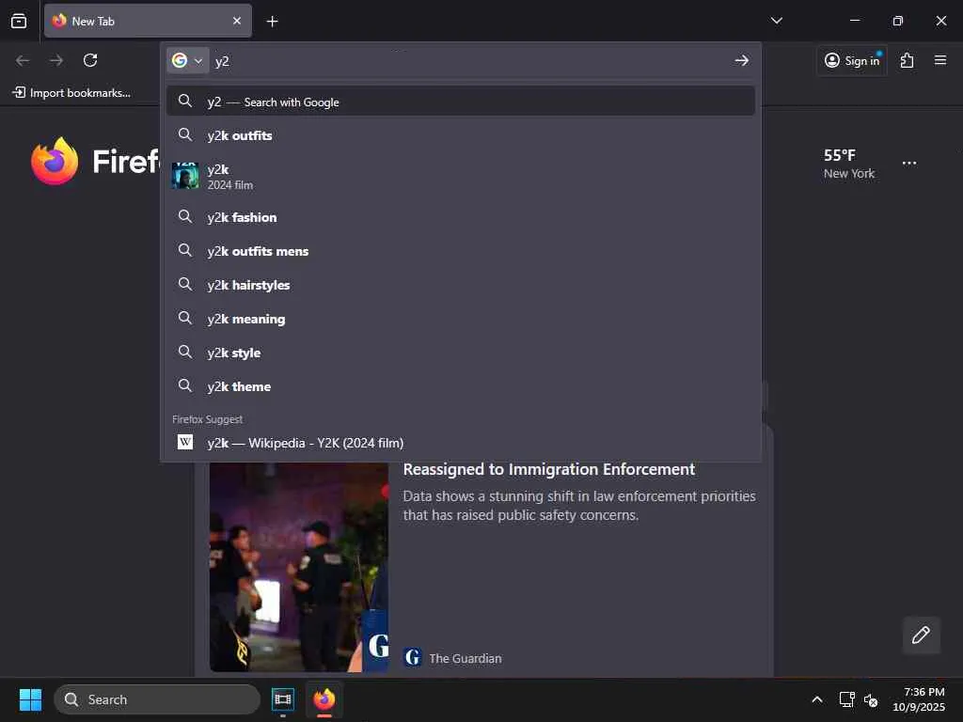Open the Wikipedia Y2K (2024 film) suggestion

point(461,443)
